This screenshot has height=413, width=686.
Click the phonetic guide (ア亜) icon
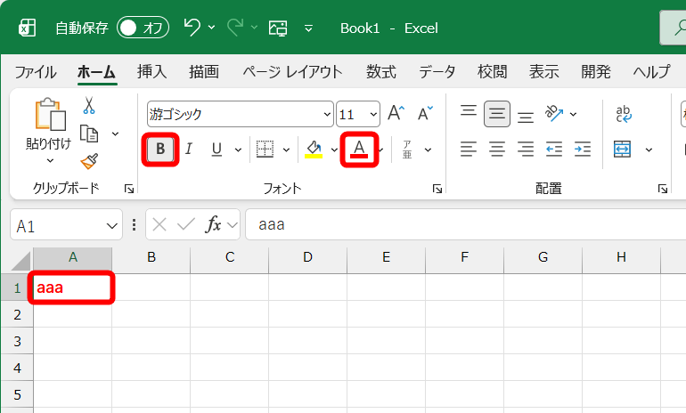point(407,150)
